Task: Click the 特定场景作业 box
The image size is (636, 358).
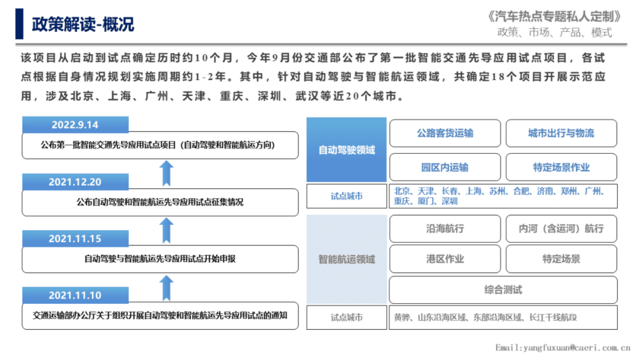Action: point(561,167)
